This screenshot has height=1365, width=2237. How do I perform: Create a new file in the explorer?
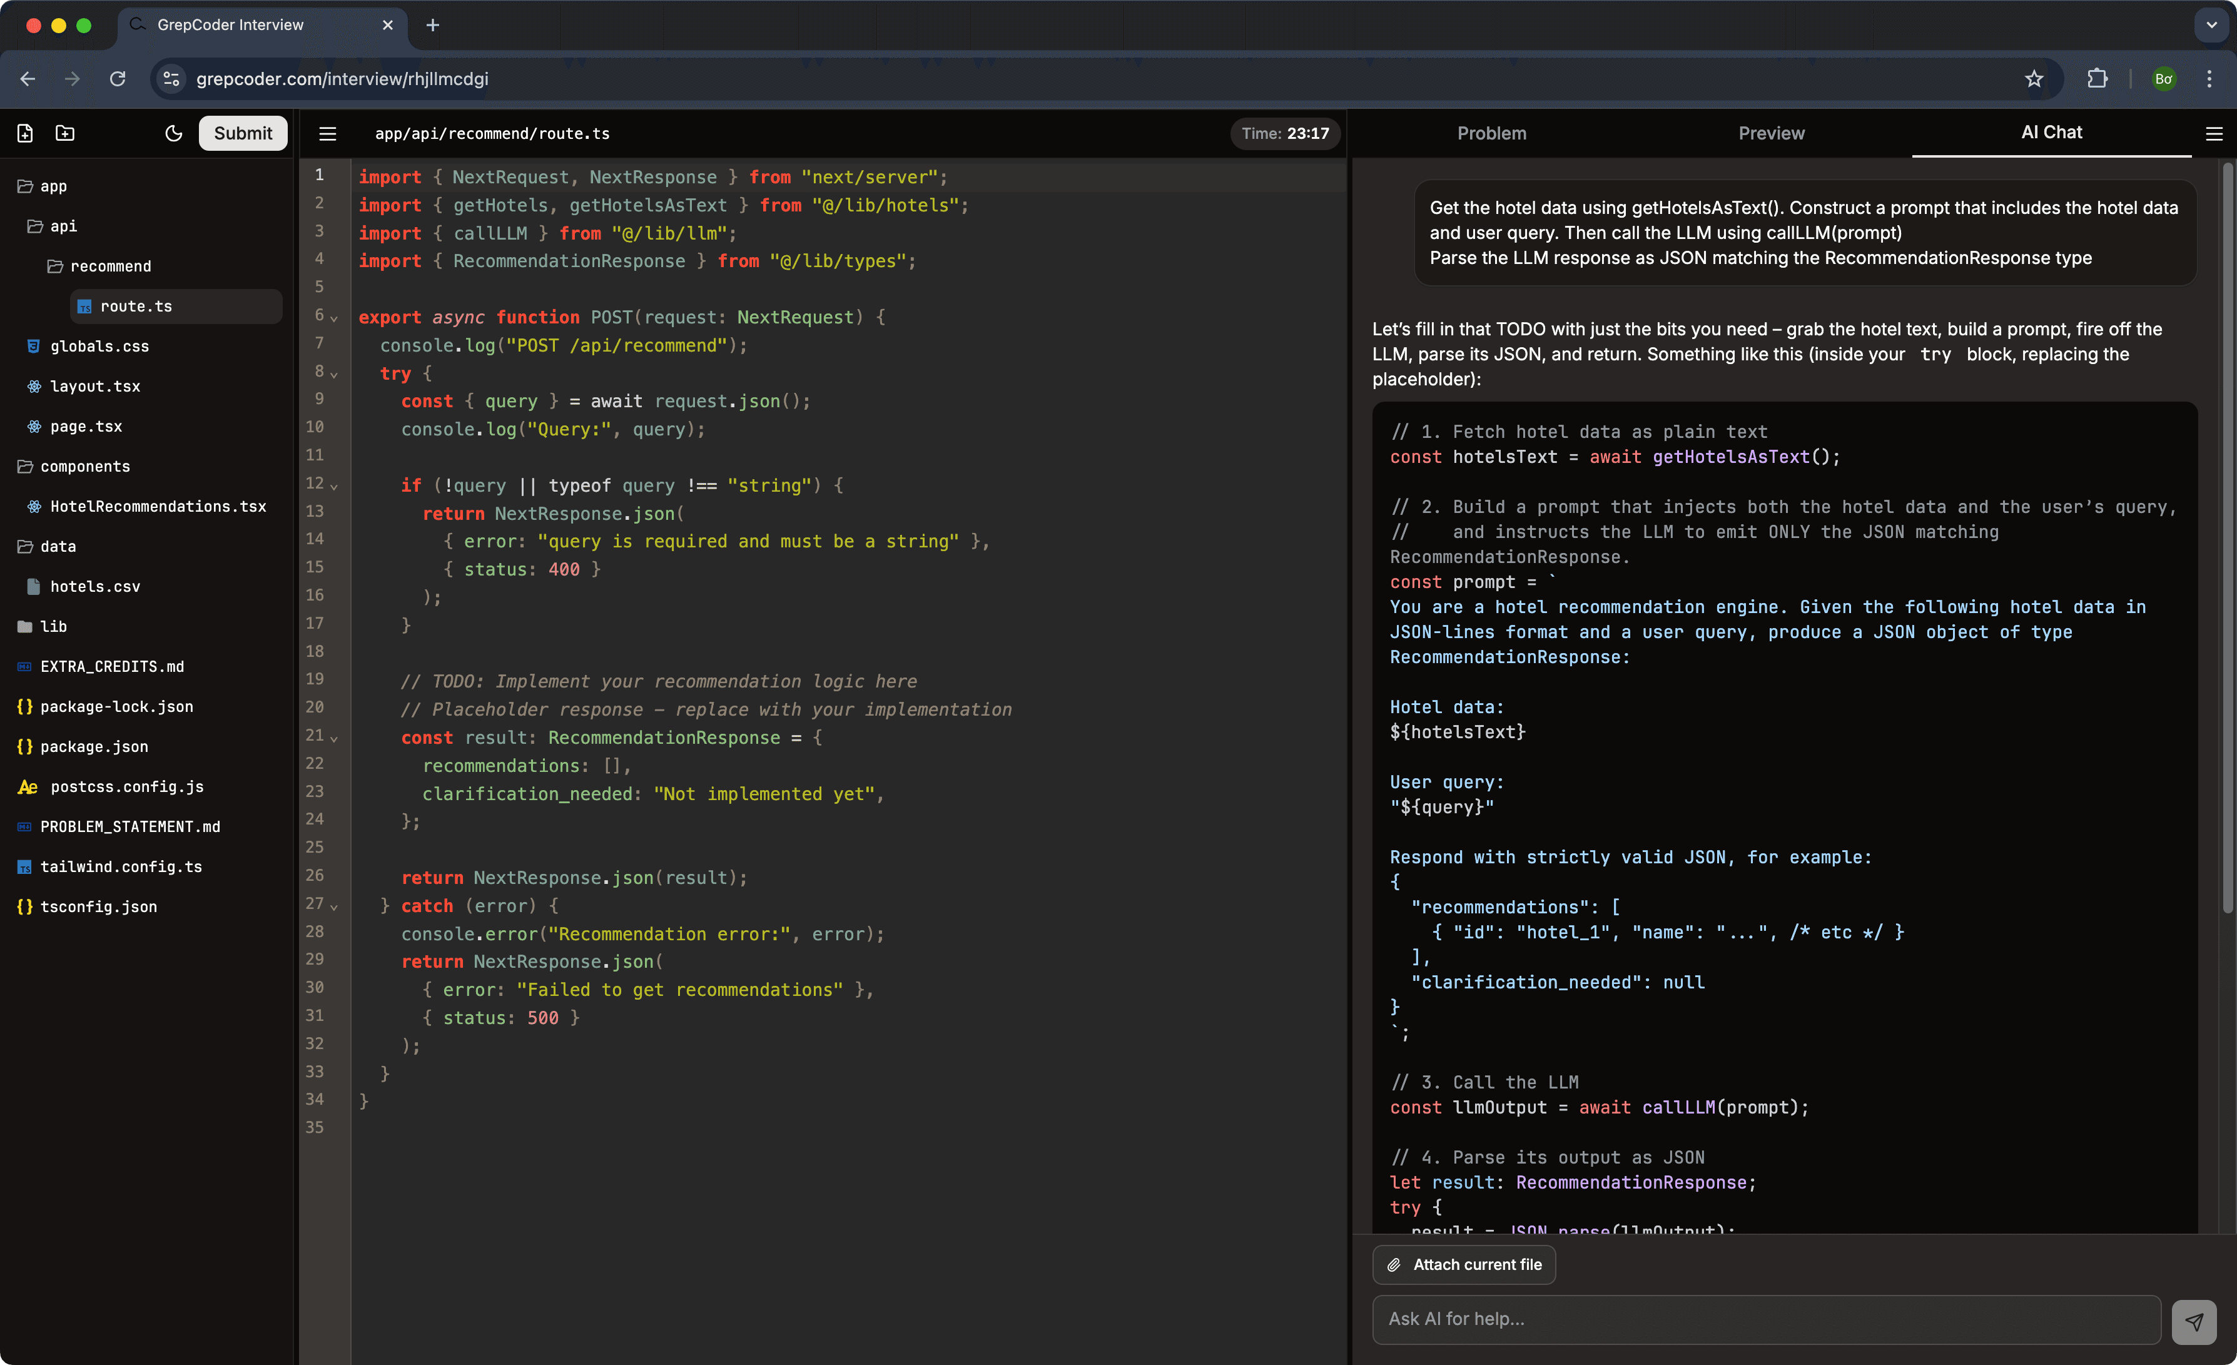[24, 133]
